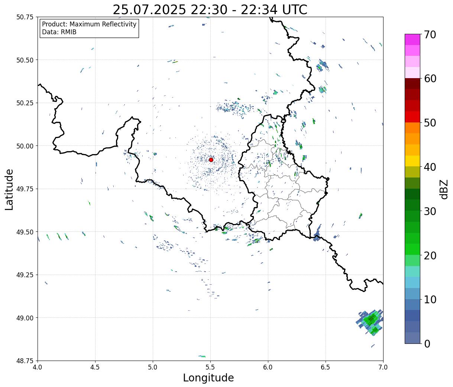Click the latitude tick label 50.25
Viewport: 453px width, 387px height.
click(25, 103)
